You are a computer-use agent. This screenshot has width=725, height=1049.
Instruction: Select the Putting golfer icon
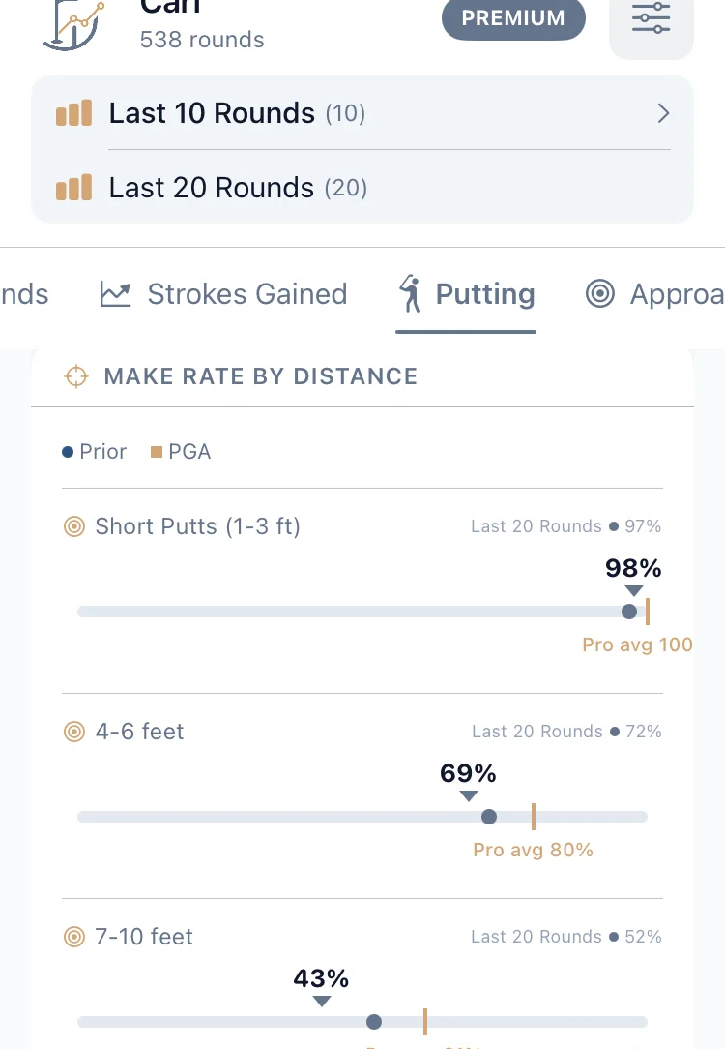(411, 293)
